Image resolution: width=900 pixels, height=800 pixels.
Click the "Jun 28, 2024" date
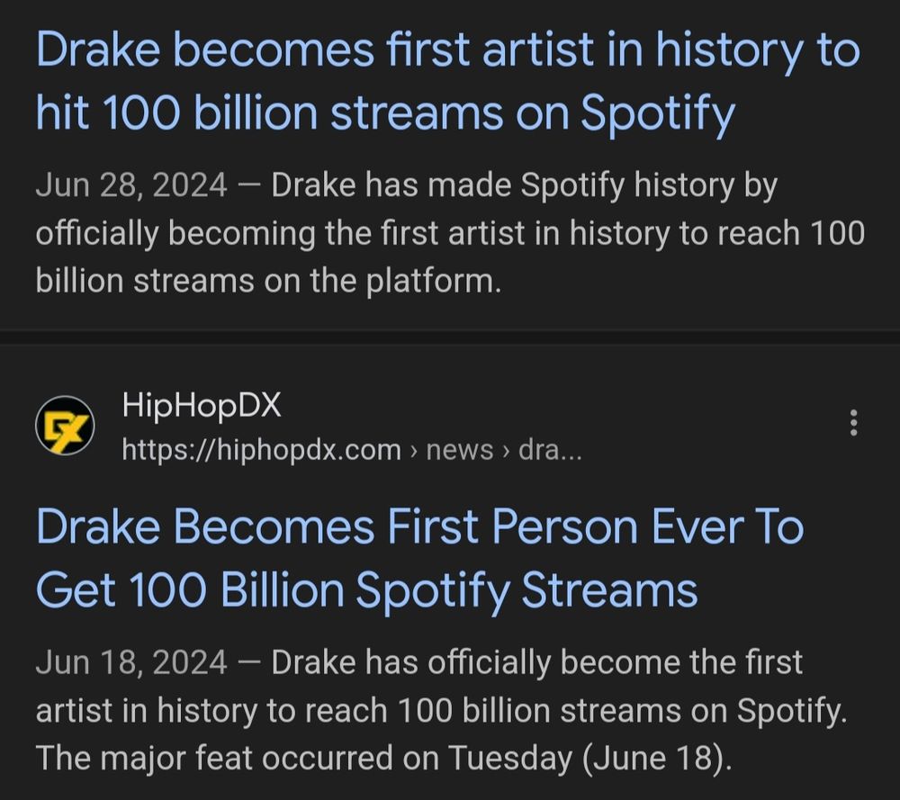click(x=131, y=186)
